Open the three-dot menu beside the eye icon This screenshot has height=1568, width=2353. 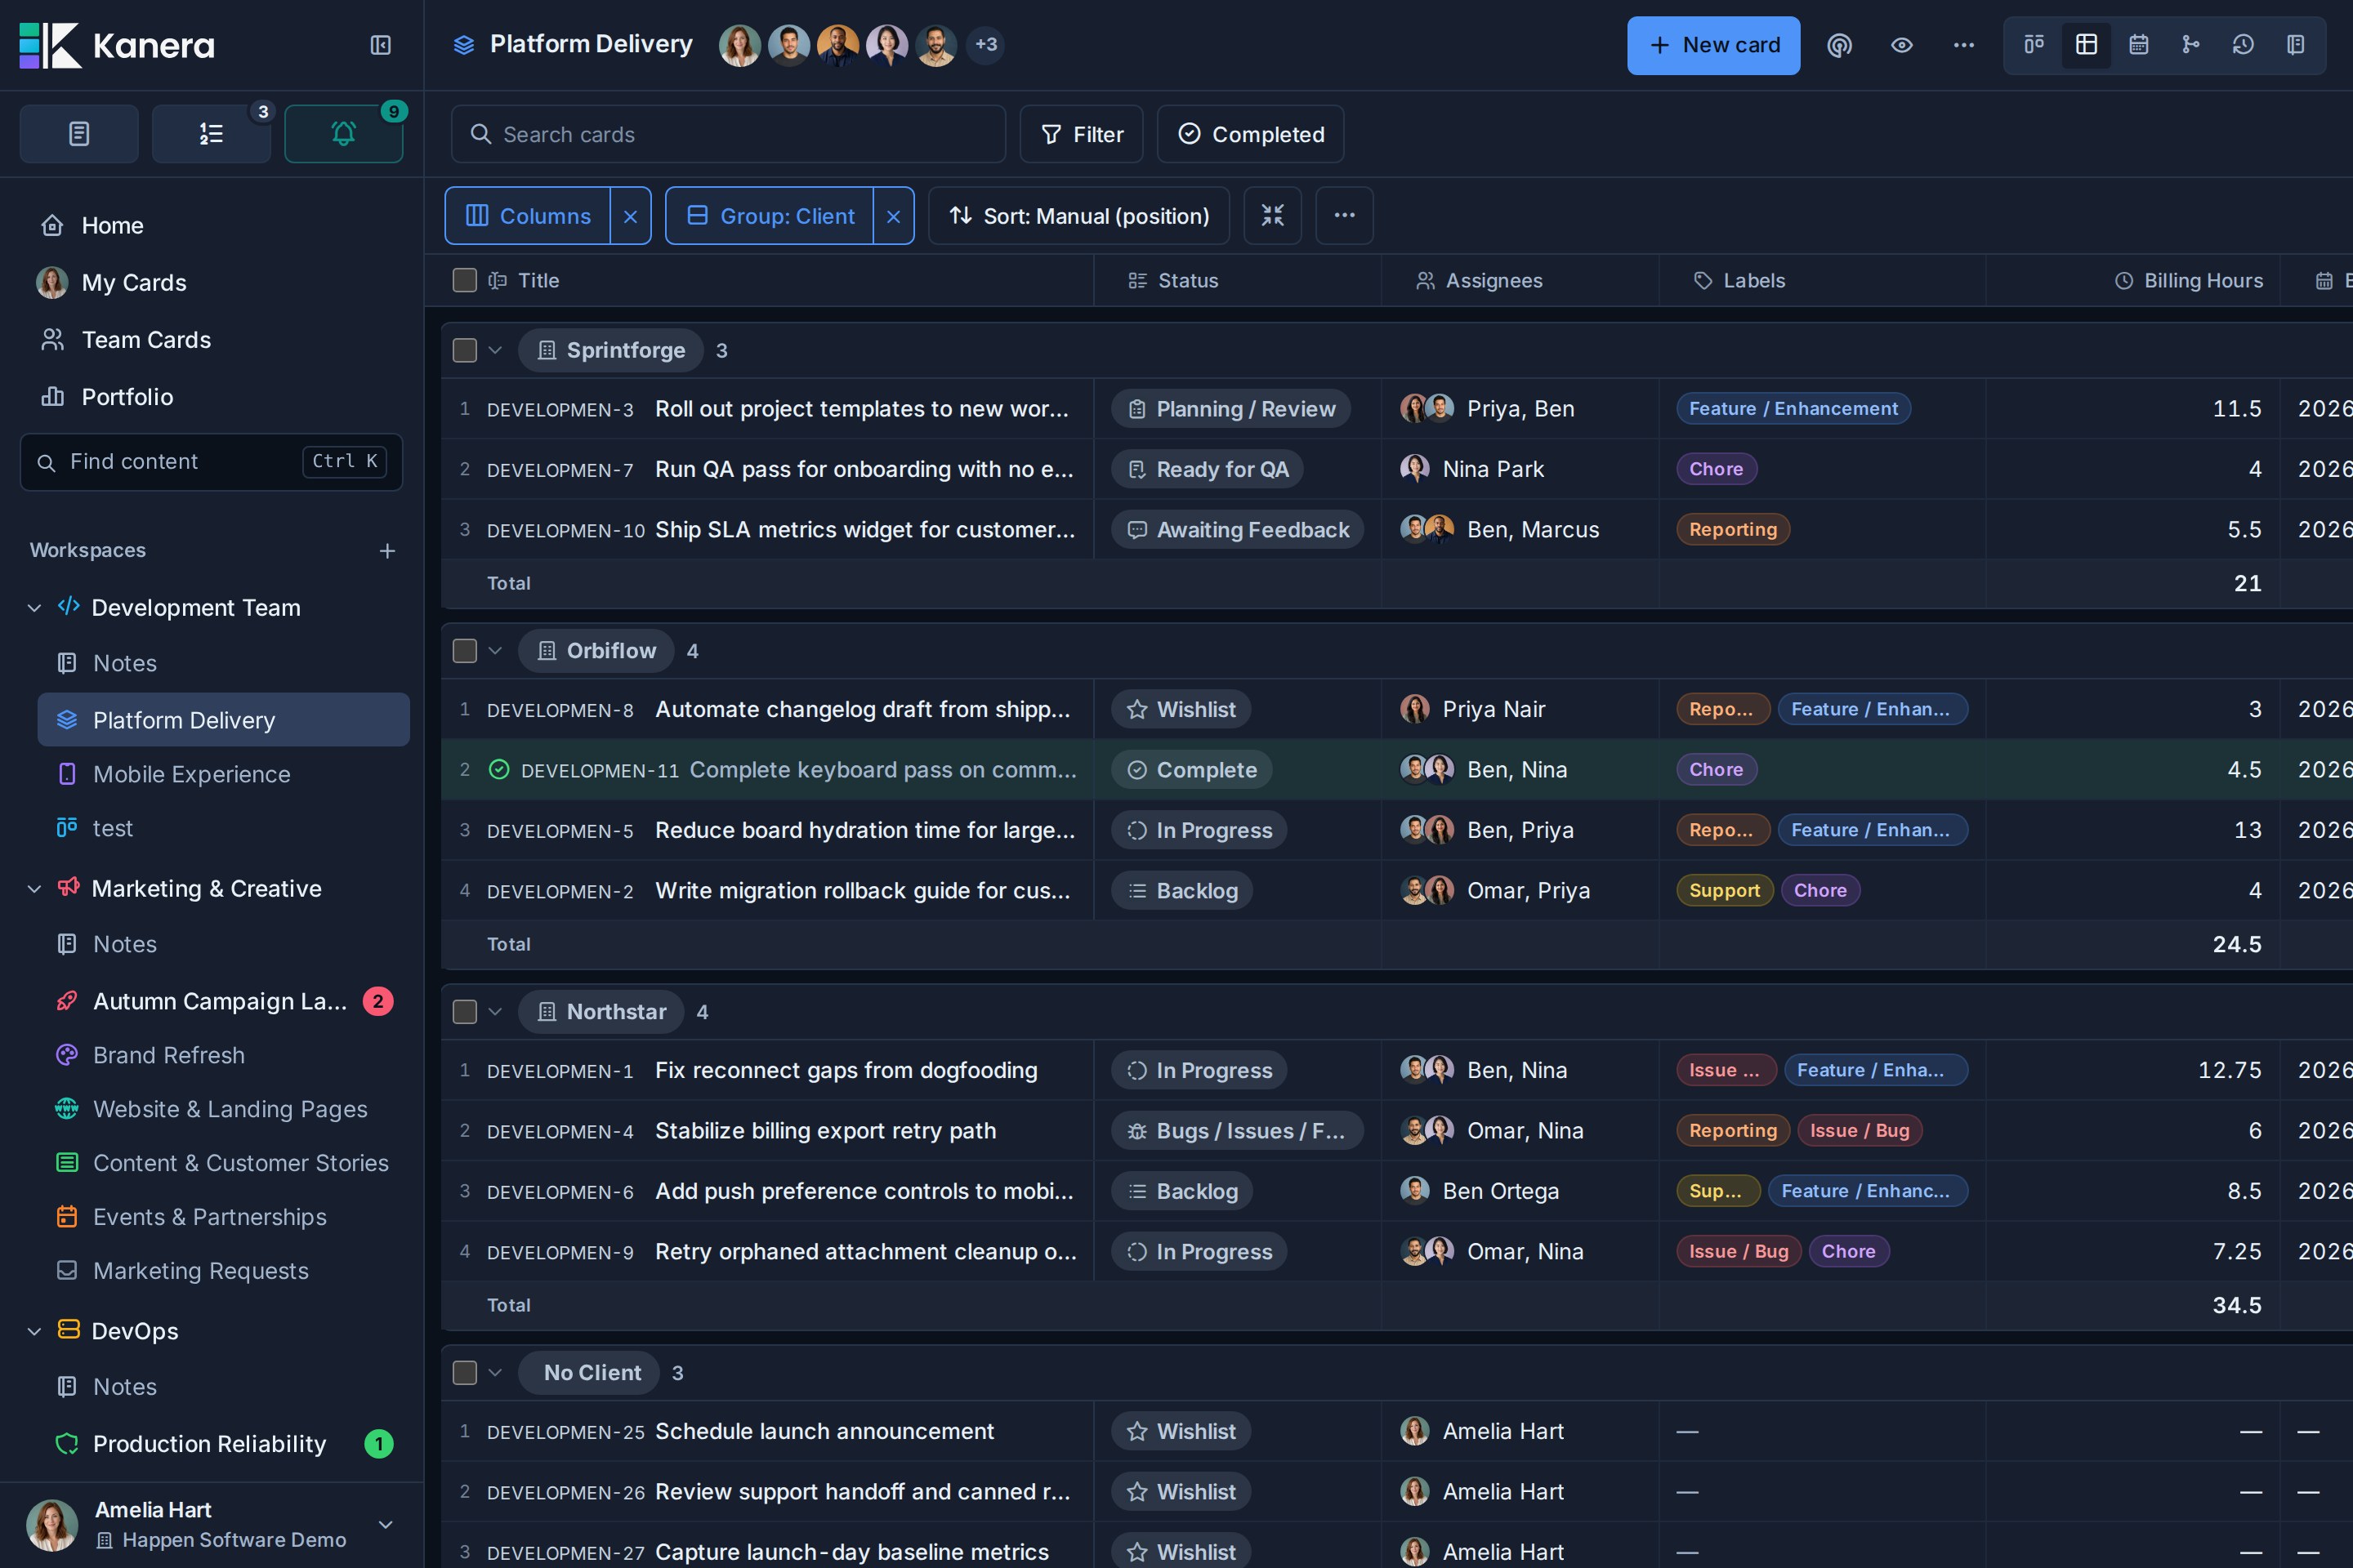coord(1964,45)
